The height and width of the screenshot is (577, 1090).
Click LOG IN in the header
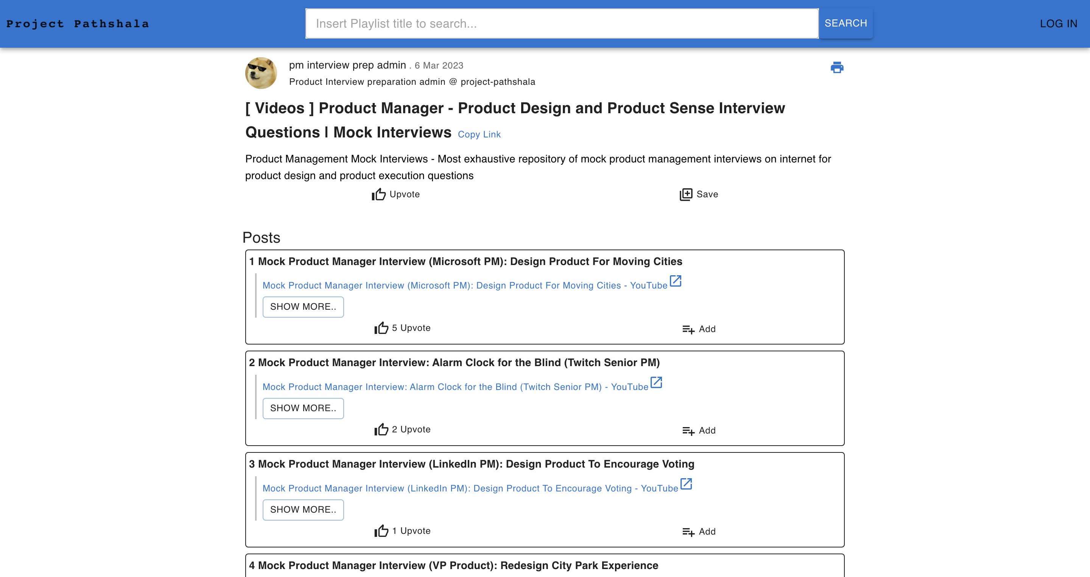1058,24
